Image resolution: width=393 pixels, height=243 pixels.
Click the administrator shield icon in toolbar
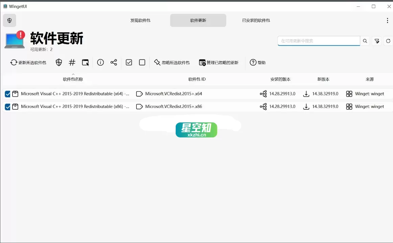[x=58, y=62]
